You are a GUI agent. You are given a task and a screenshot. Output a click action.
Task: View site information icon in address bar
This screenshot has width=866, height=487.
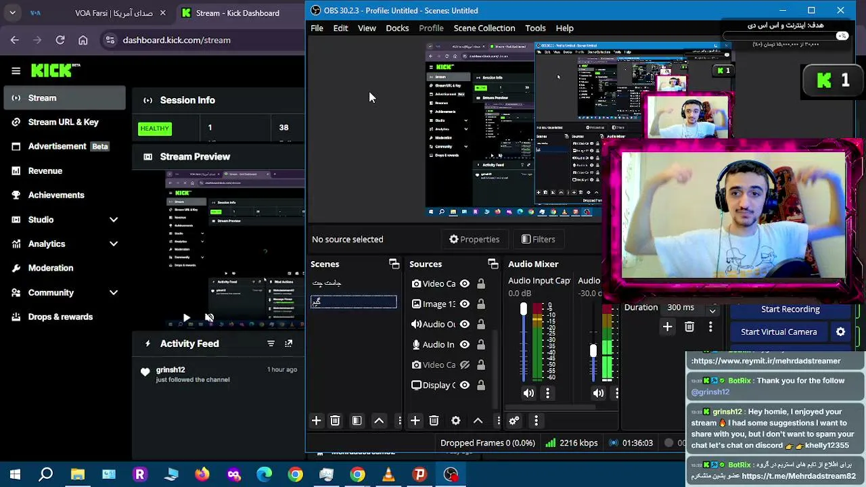click(x=110, y=40)
